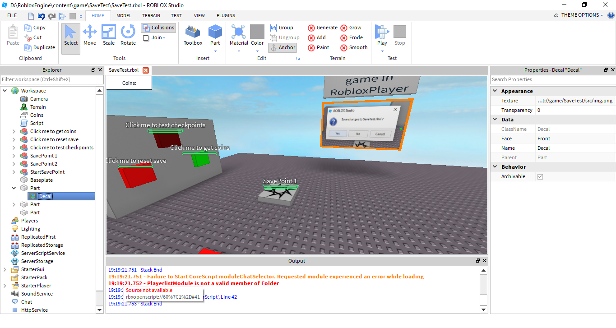Toggle the Anchor button
This screenshot has height=328, width=616.
tap(283, 47)
